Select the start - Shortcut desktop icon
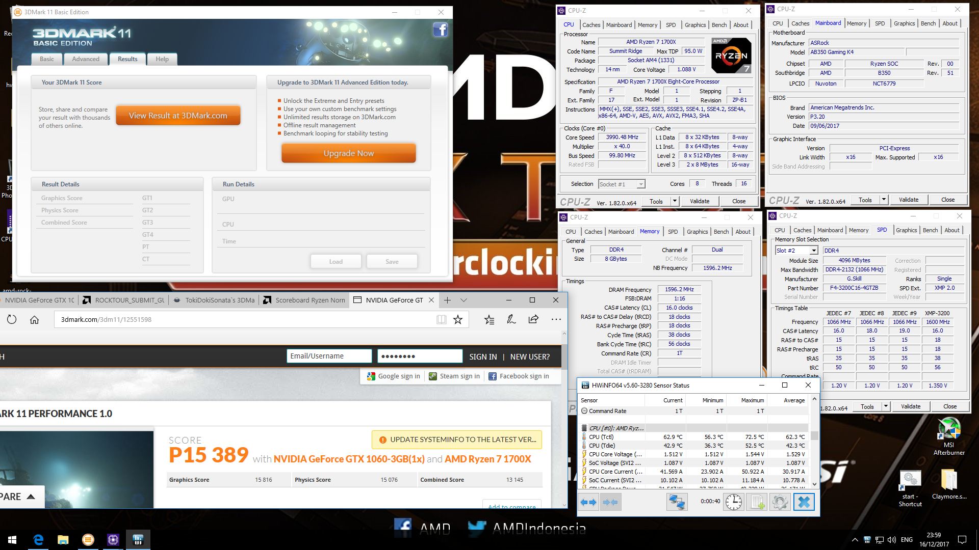Screen dimensions: 979x550 [910, 488]
